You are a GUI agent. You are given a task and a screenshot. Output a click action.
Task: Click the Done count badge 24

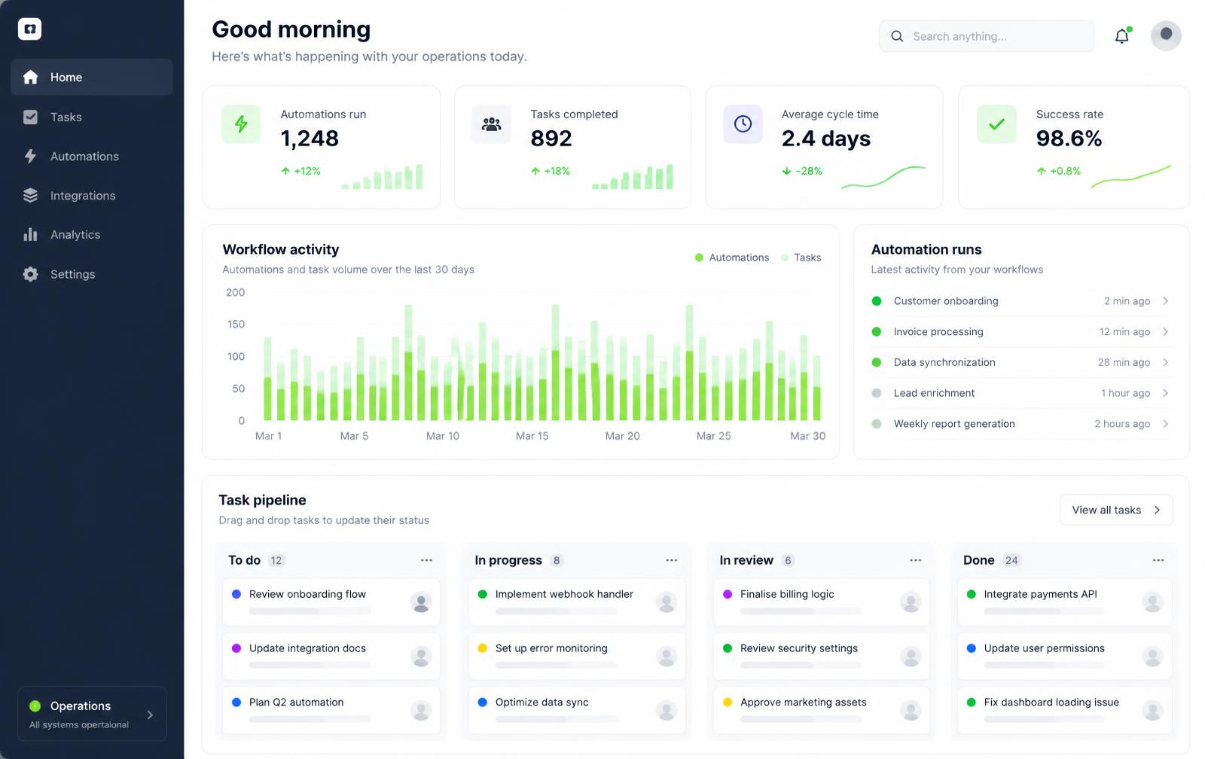pos(1011,560)
